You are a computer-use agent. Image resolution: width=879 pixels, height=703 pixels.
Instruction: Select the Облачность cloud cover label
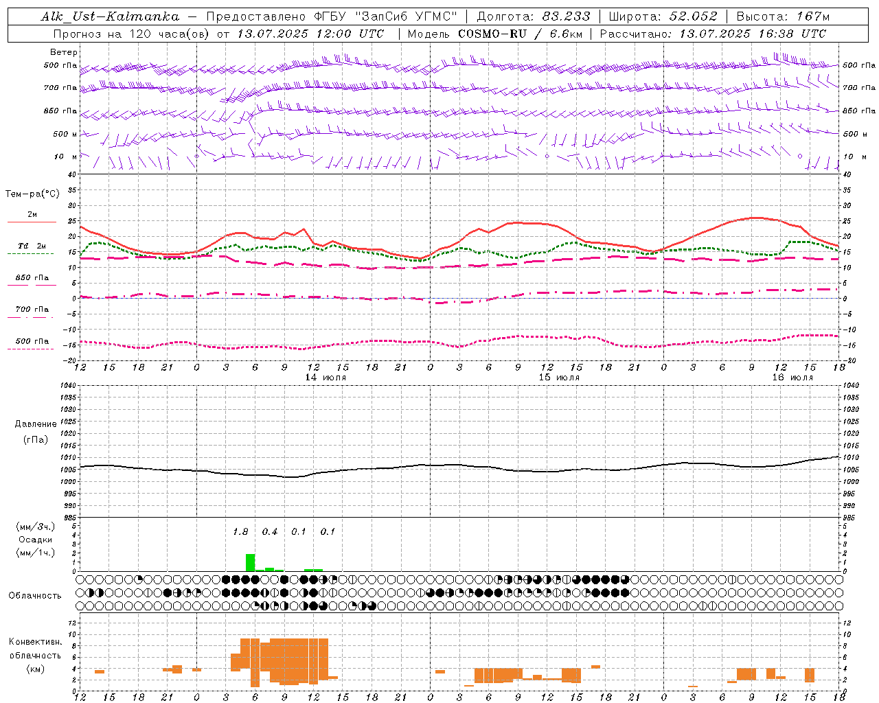click(35, 596)
